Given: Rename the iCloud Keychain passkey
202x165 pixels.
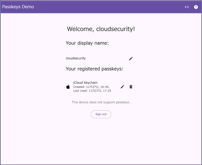Looking at the screenshot, I should (x=123, y=87).
